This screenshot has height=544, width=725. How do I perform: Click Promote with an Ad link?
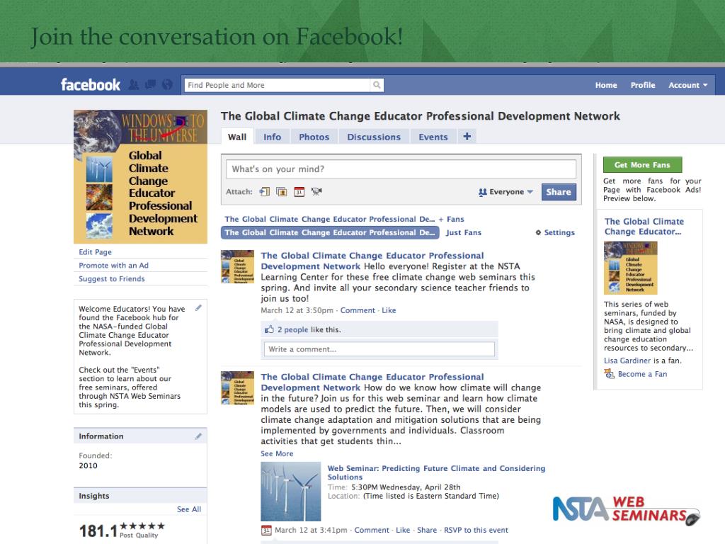114,266
